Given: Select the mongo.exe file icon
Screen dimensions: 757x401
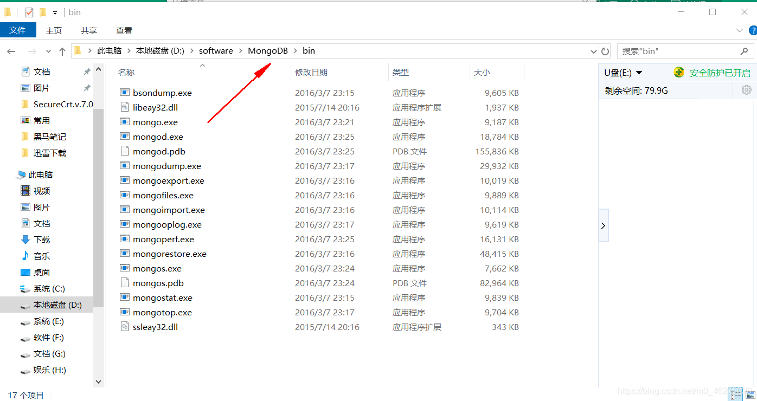Looking at the screenshot, I should click(125, 122).
